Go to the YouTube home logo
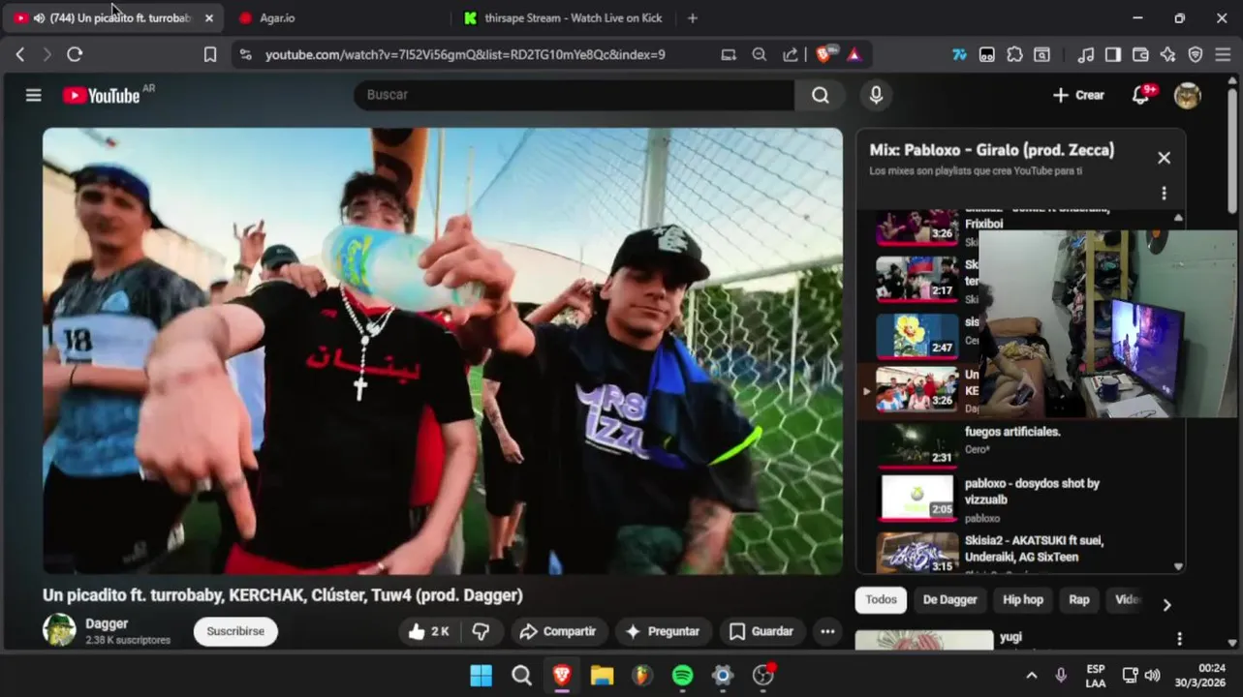This screenshot has height=697, width=1243. 102,95
